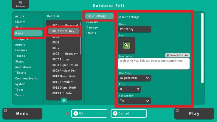The width and height of the screenshot is (217, 122).
Task: Open the Common Events category
Action: point(27,79)
